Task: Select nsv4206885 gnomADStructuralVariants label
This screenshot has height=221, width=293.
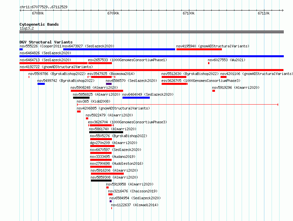Action: point(113,108)
